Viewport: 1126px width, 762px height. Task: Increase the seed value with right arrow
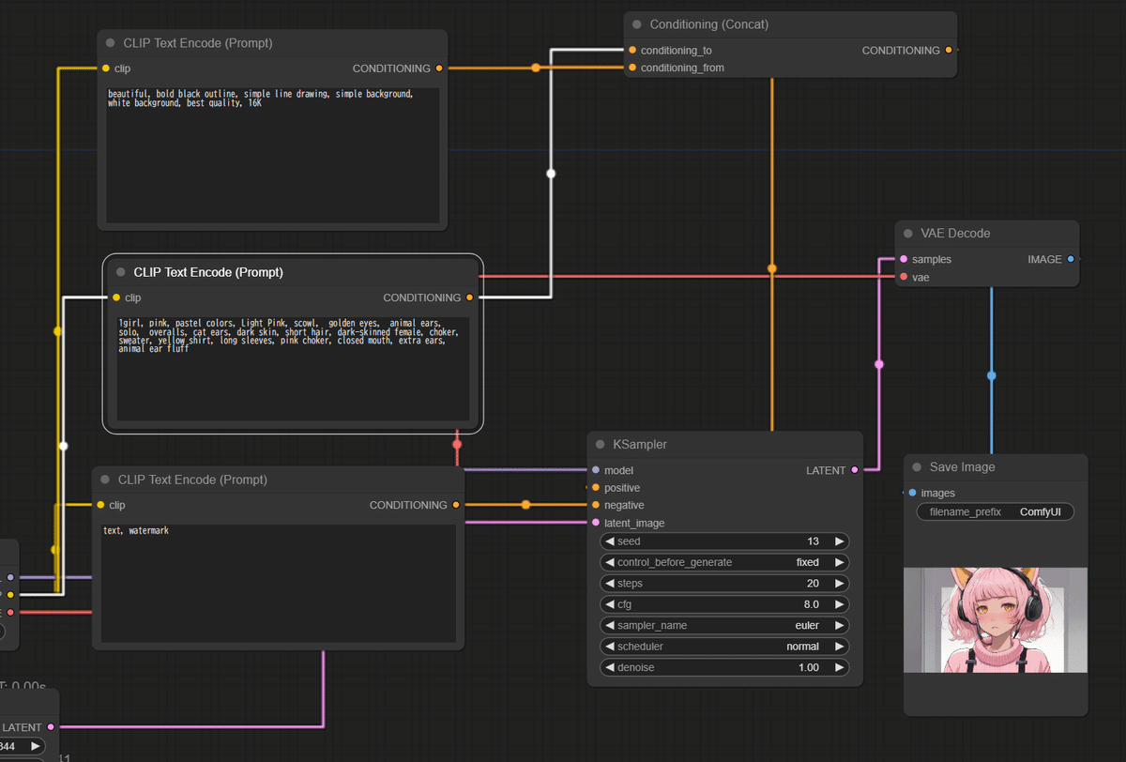[839, 541]
